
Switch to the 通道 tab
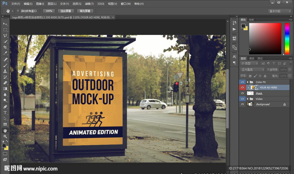tap(252, 58)
